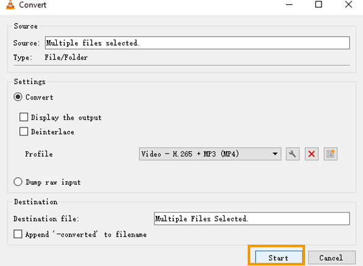Tick the Deinterlace checkbox
This screenshot has width=363, height=266.
pos(24,132)
